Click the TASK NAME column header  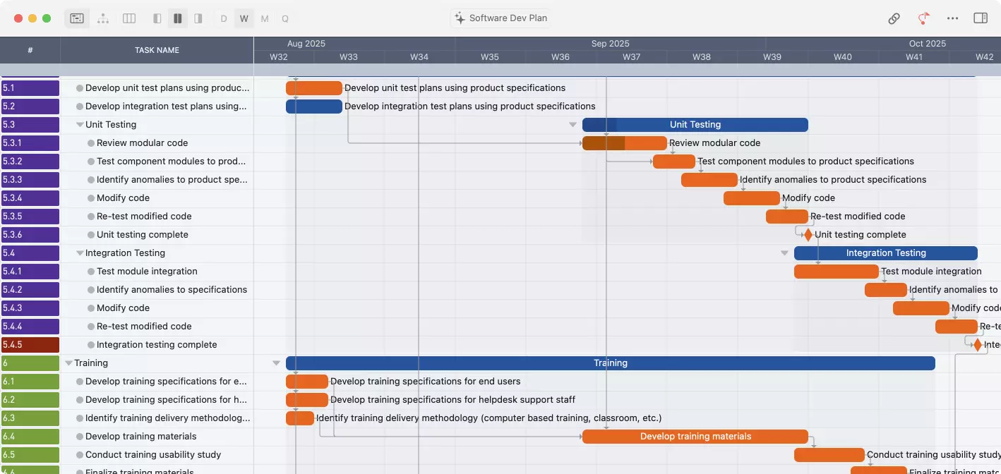(157, 50)
